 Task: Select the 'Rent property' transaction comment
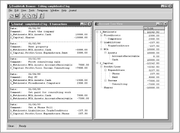[x=38, y=47]
